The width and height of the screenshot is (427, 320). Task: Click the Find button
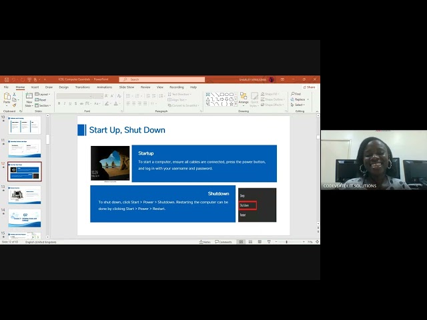pyautogui.click(x=296, y=94)
